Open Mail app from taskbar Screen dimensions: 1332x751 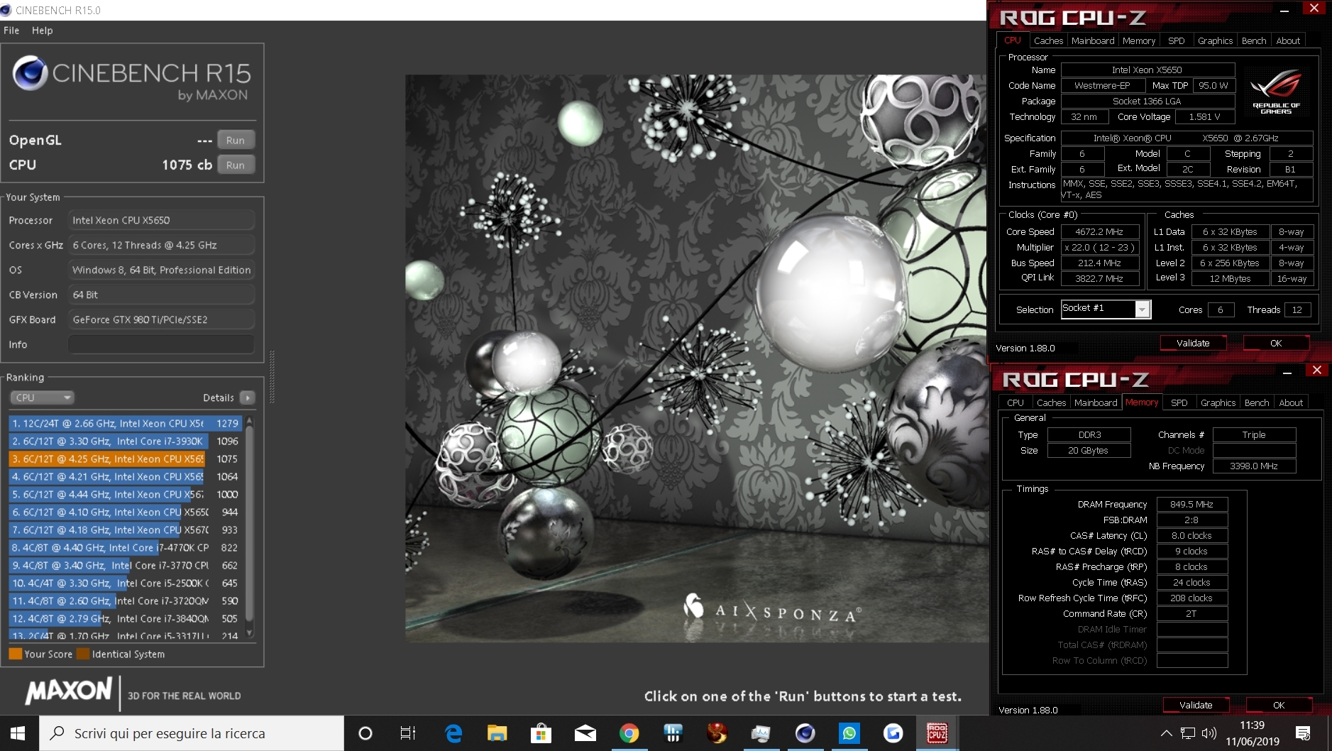coord(585,733)
